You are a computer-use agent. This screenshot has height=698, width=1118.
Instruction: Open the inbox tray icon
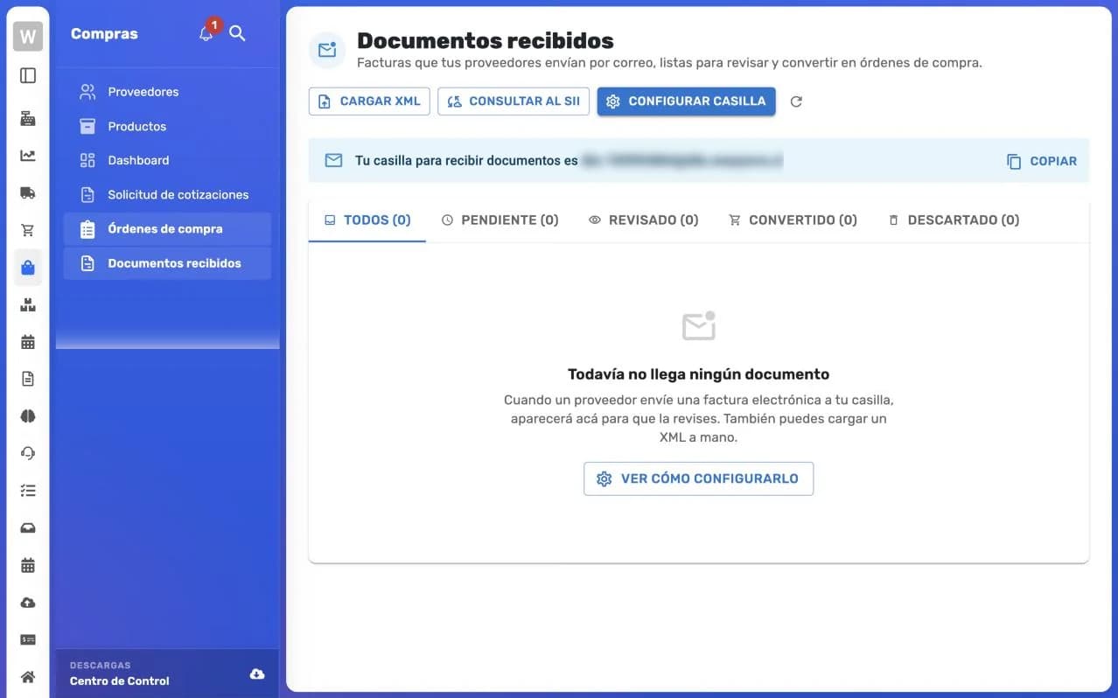(28, 528)
